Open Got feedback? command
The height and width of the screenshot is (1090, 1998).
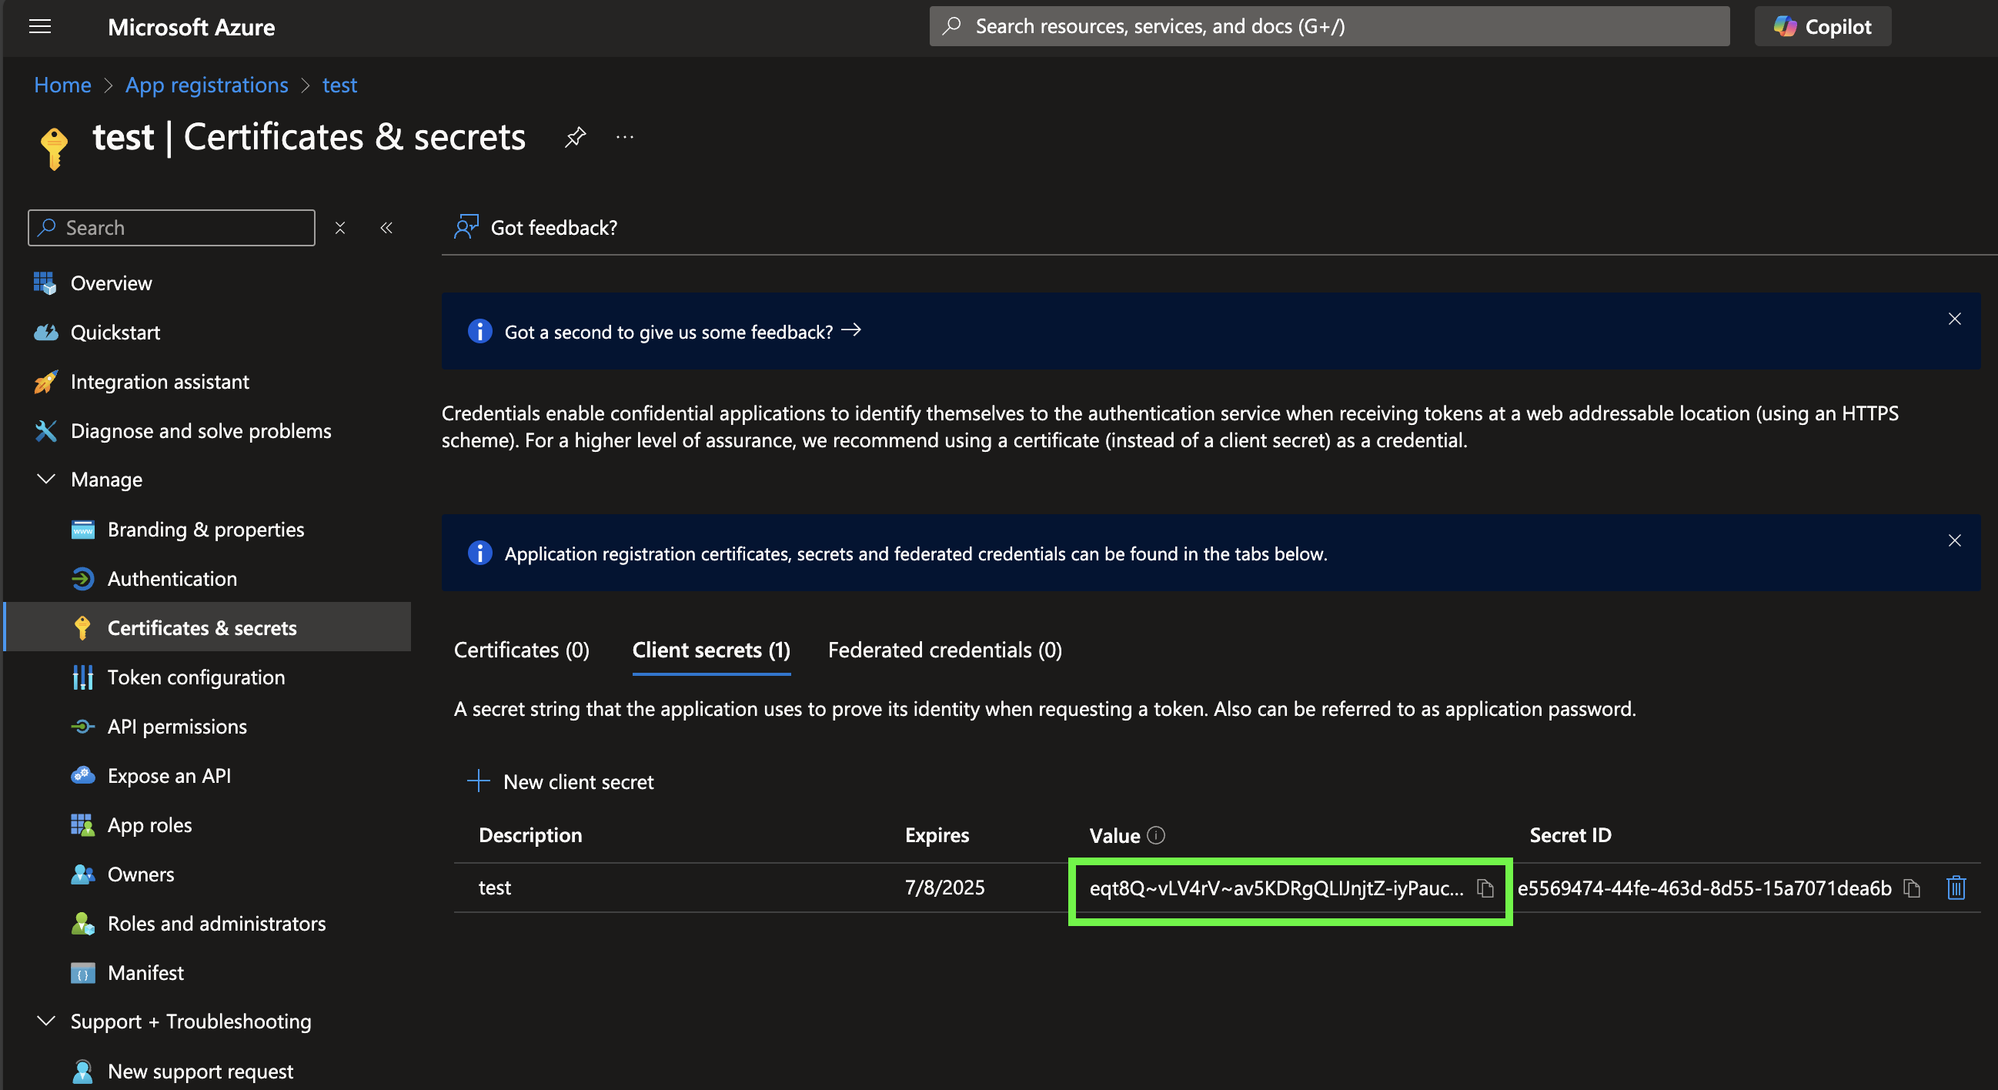(x=536, y=227)
